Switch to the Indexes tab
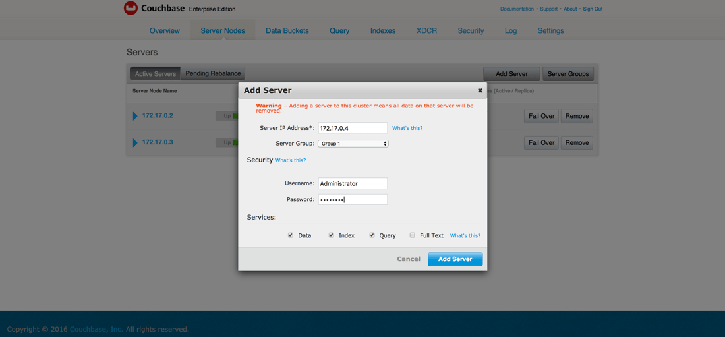This screenshot has width=725, height=337. click(x=383, y=31)
